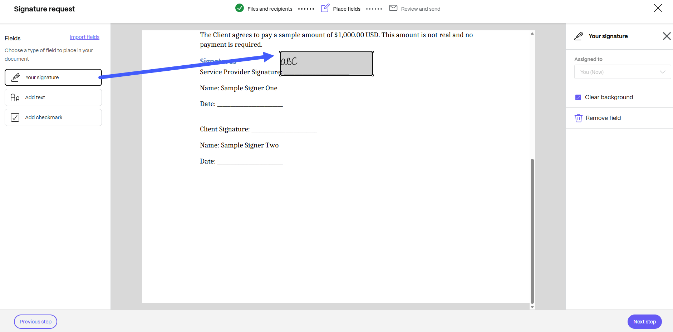This screenshot has width=673, height=332.
Task: Open the Assigned to dropdown showing You (Now)
Action: (x=622, y=72)
